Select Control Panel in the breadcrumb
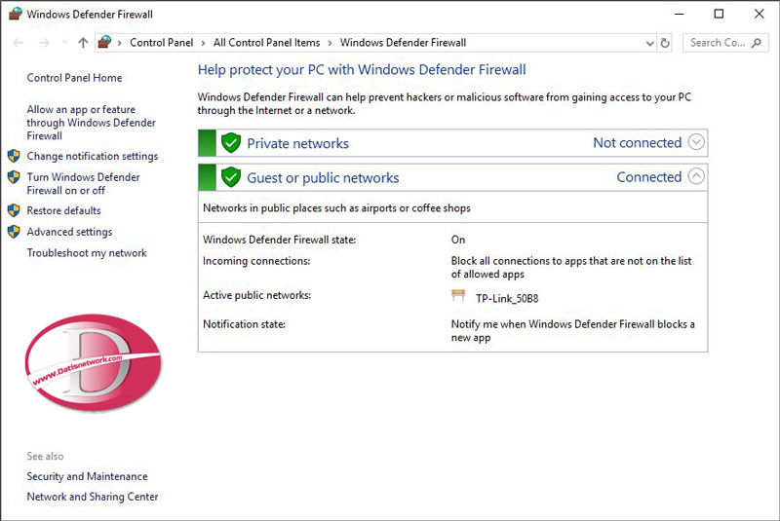The width and height of the screenshot is (780, 521). tap(161, 43)
